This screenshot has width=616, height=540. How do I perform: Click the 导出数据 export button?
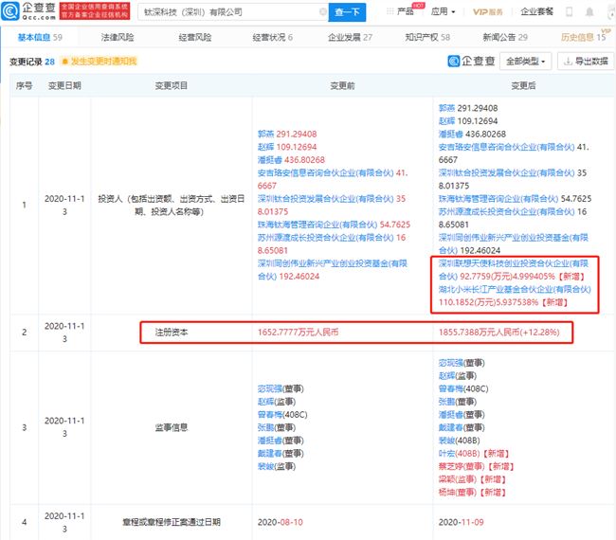586,62
